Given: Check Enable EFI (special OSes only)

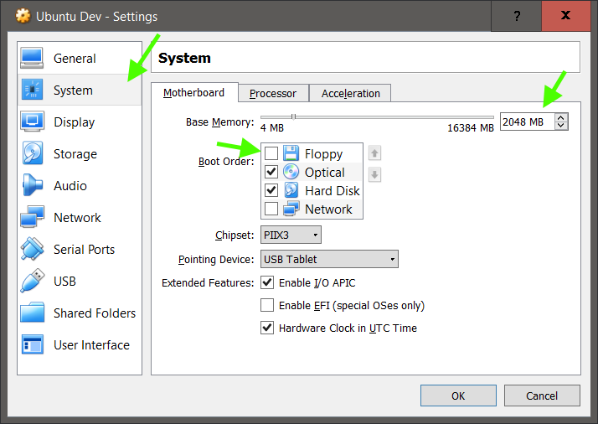Looking at the screenshot, I should (x=267, y=305).
